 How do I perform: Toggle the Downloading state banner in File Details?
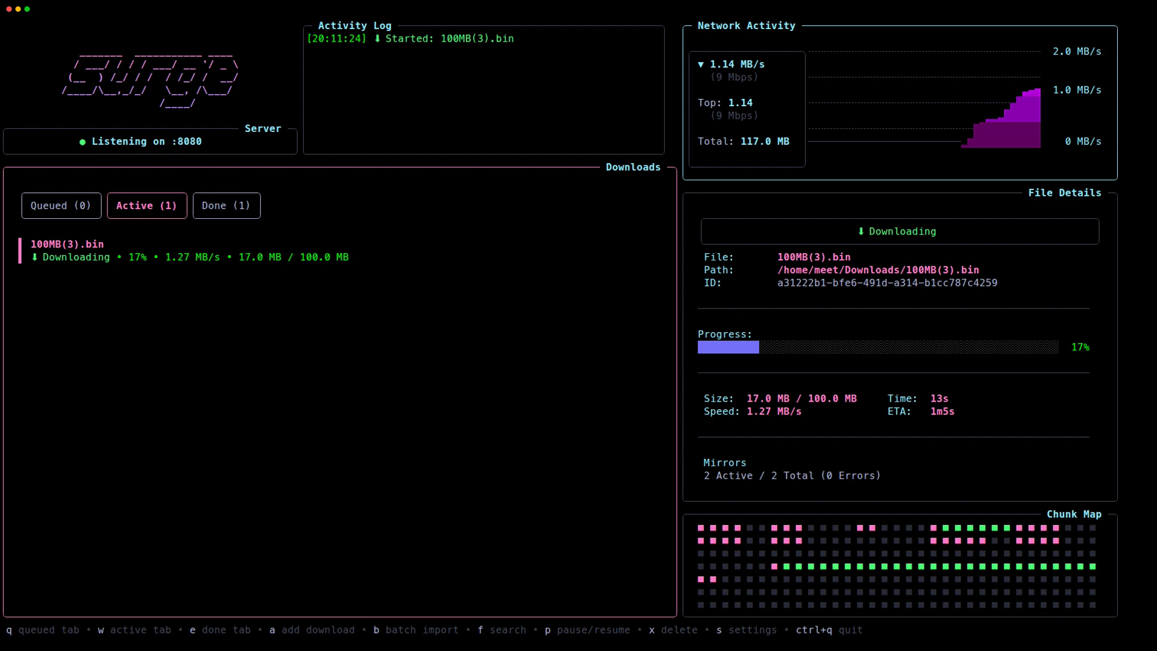pos(898,231)
